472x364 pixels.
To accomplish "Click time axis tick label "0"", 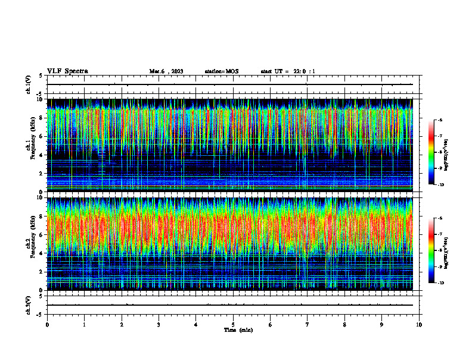I will [47, 325].
